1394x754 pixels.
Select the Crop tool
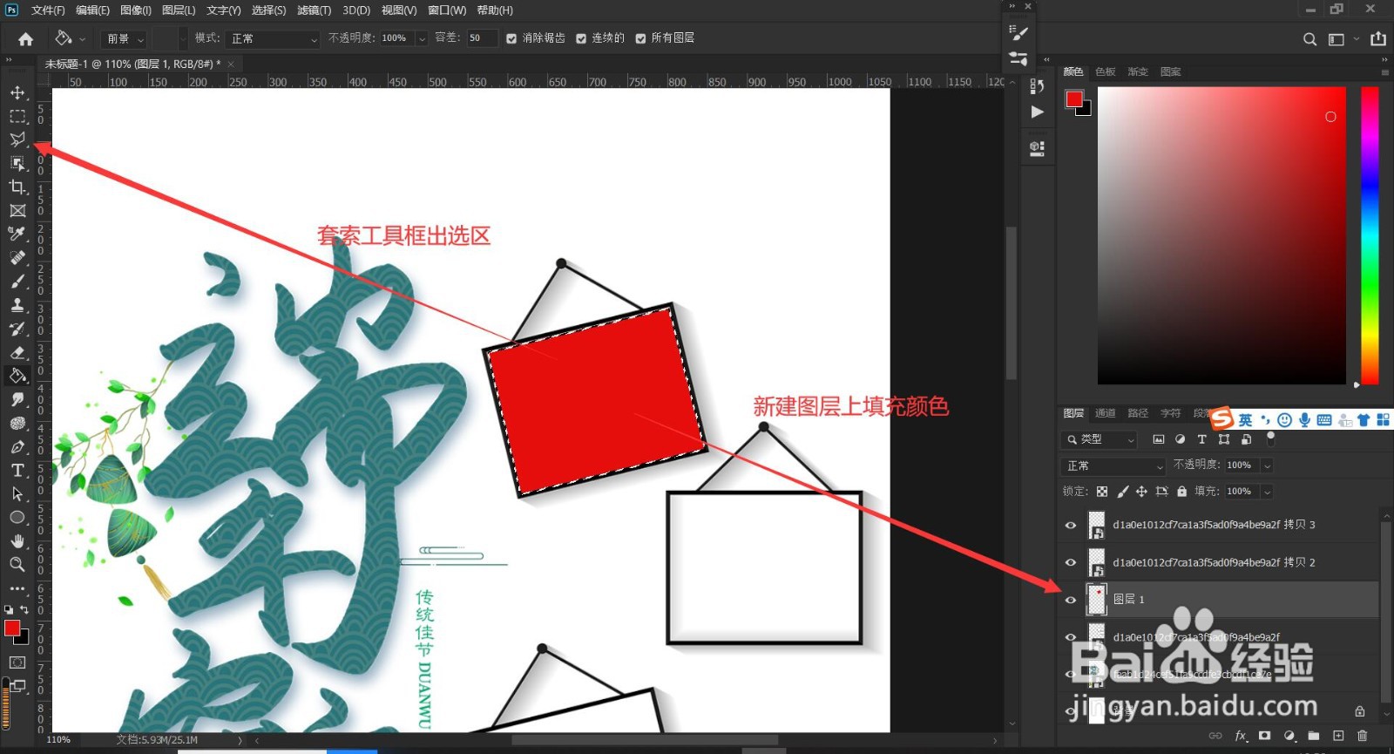click(x=17, y=187)
